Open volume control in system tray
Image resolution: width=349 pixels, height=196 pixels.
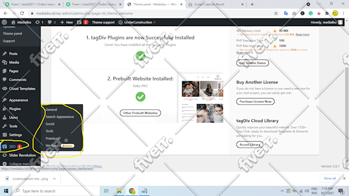click(x=307, y=191)
